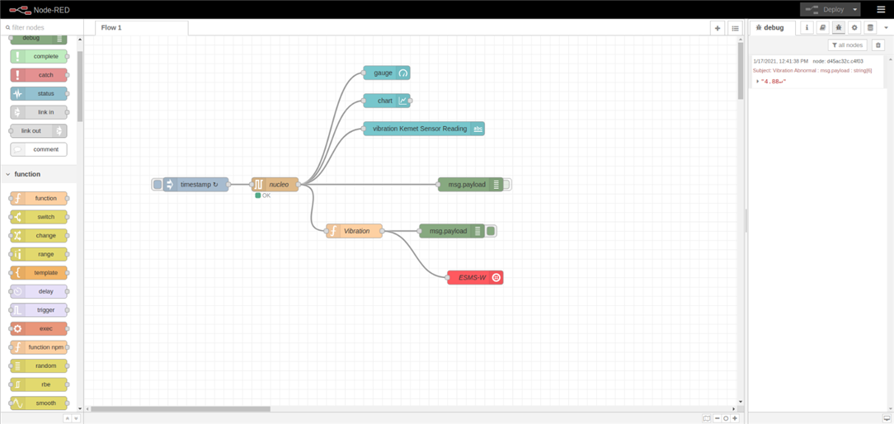Select the gauge dashboard node

pos(387,73)
